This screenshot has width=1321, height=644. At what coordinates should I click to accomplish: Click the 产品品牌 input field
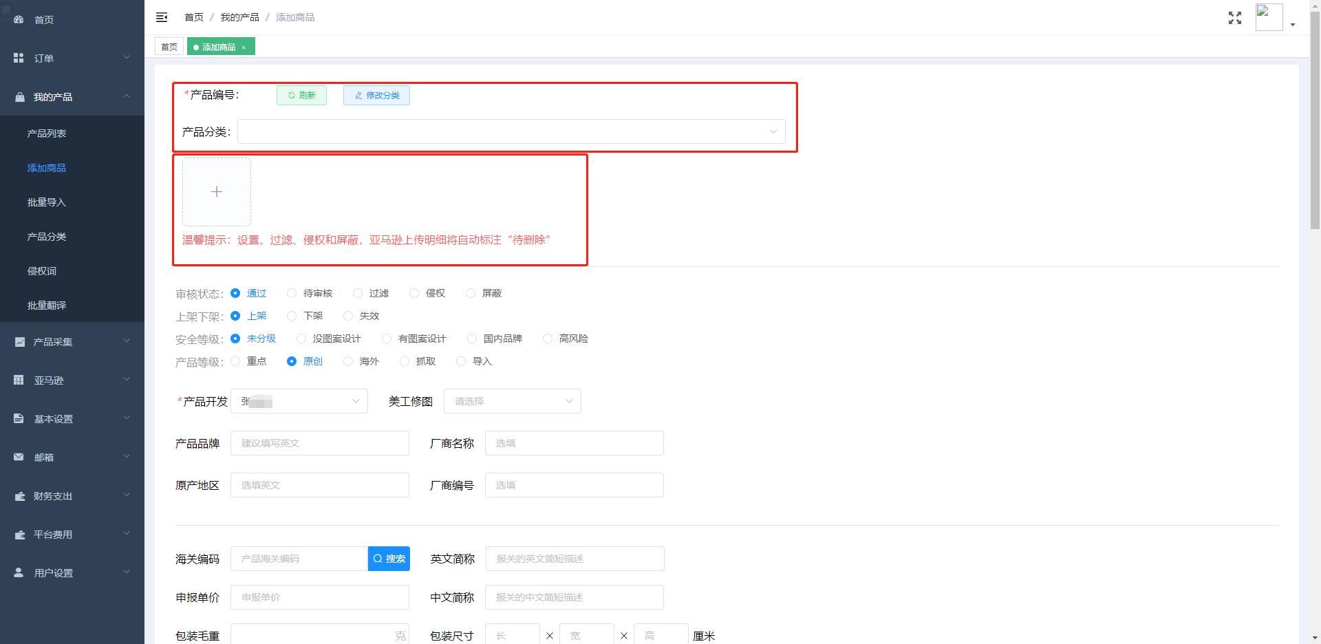pyautogui.click(x=319, y=443)
